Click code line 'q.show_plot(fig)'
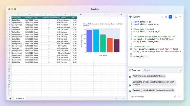The height and width of the screenshot is (106, 190). (141, 56)
